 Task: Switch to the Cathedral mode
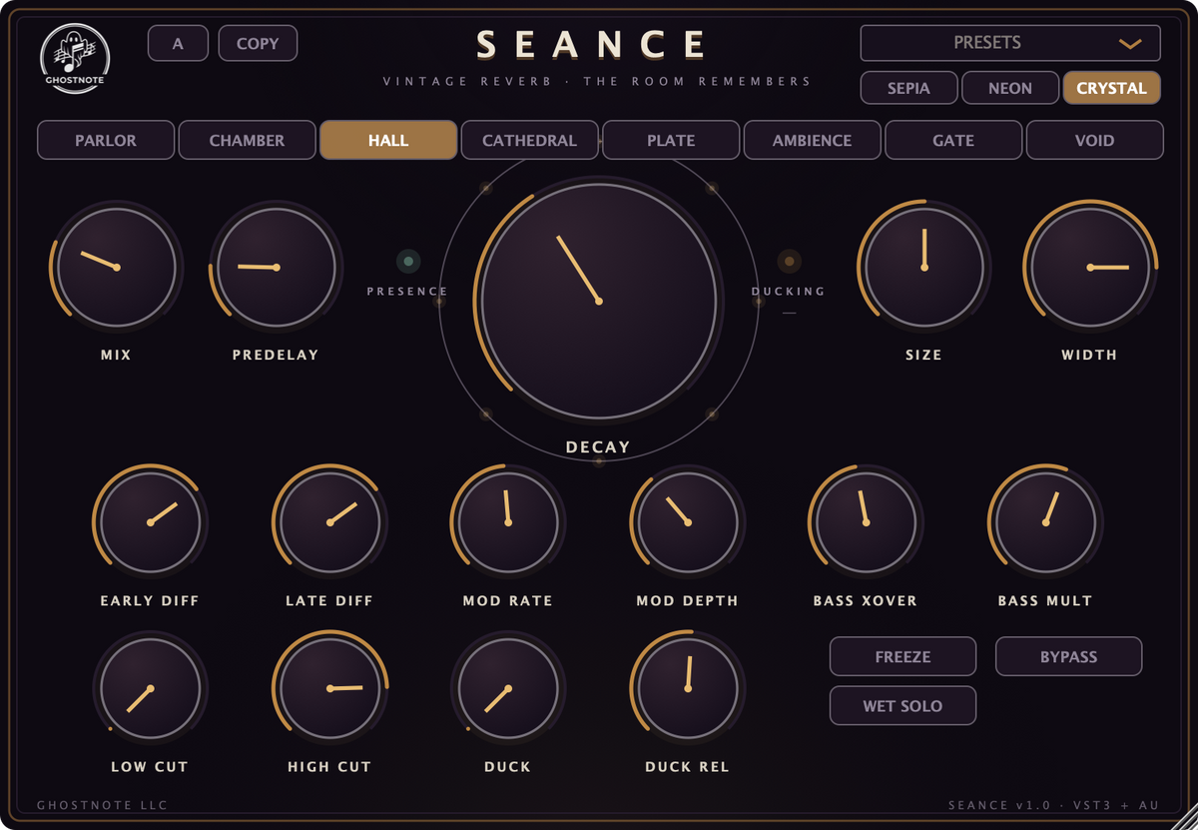(529, 140)
